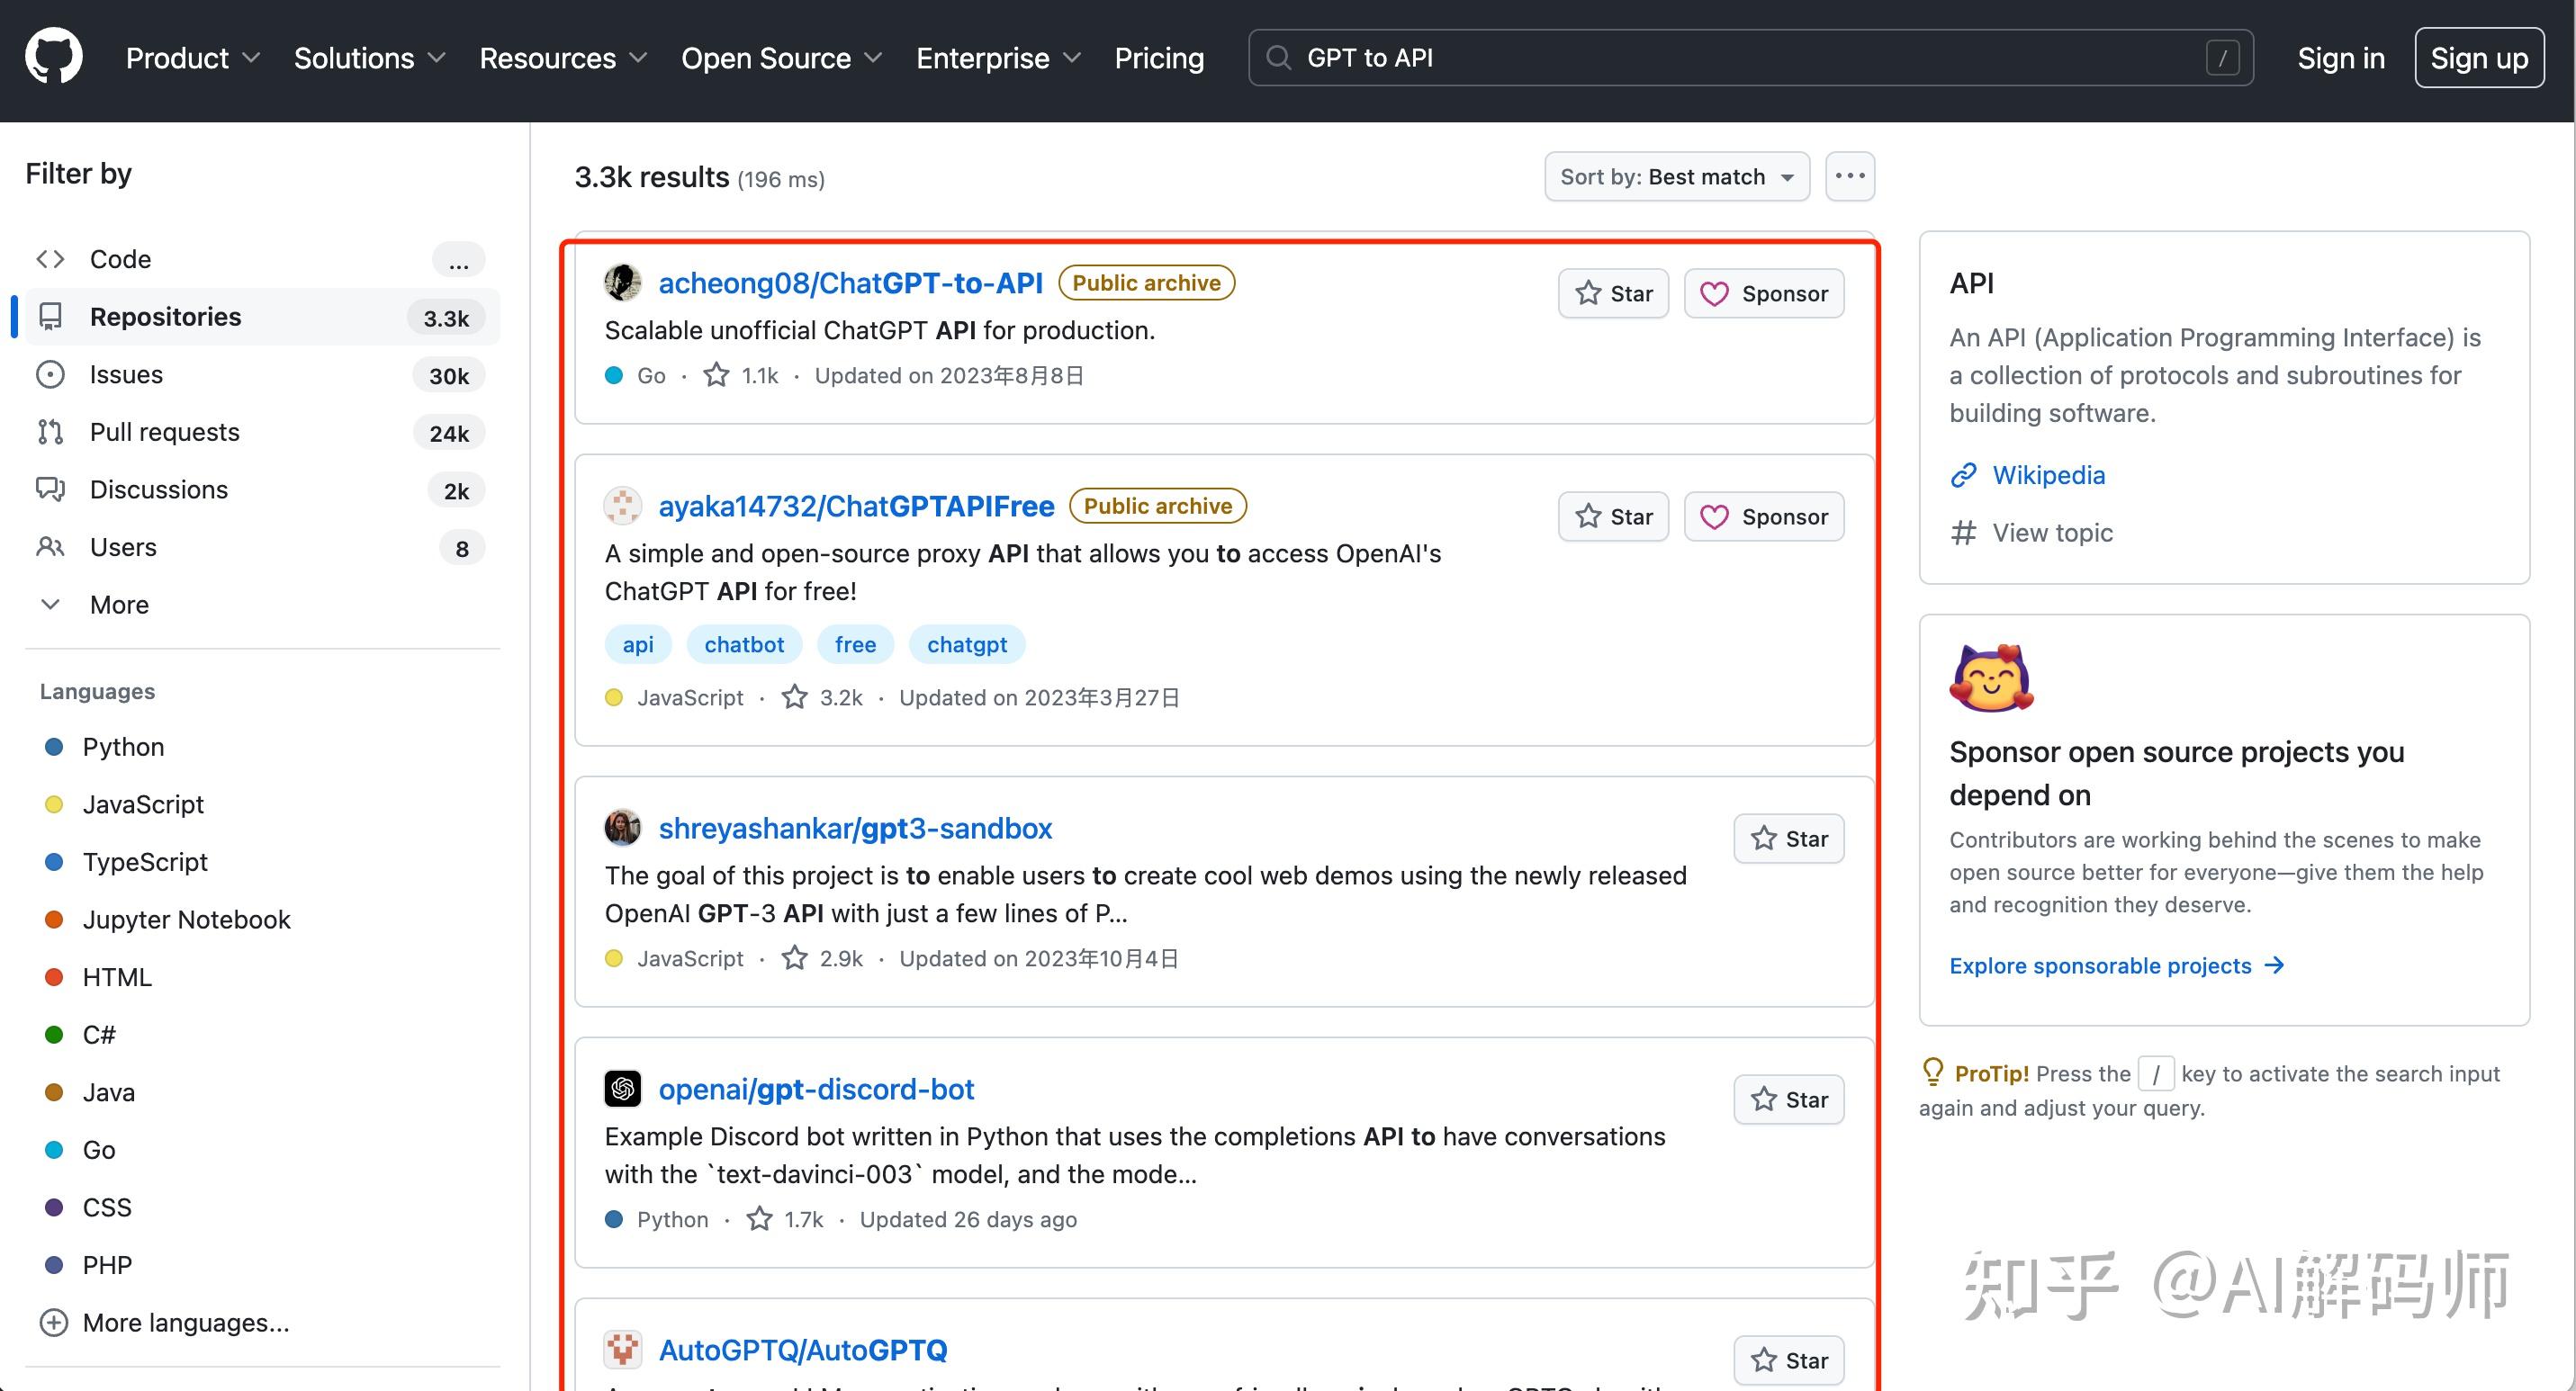Expand the Solutions menu
2576x1391 pixels.
[369, 58]
